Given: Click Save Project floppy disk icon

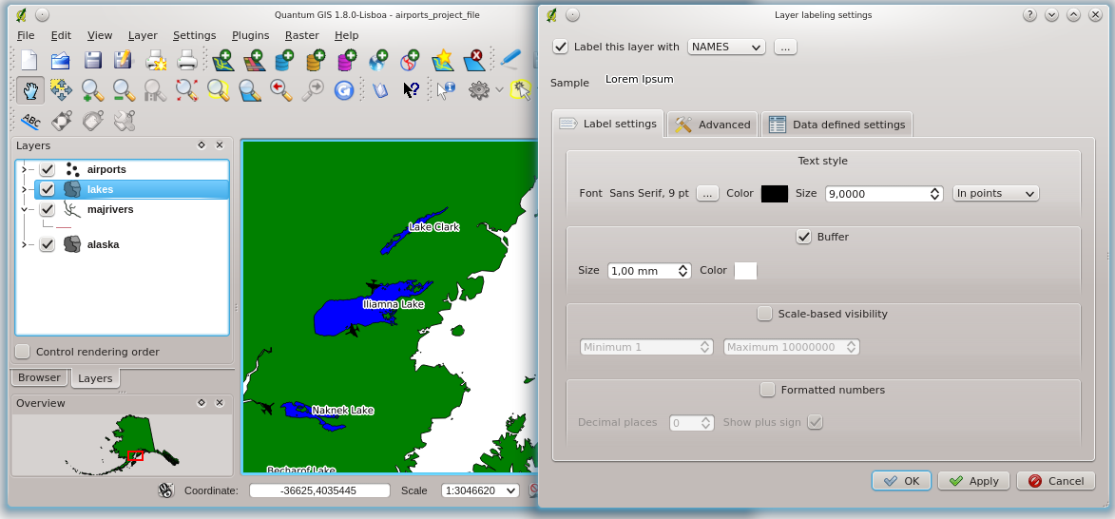Looking at the screenshot, I should click(x=92, y=61).
